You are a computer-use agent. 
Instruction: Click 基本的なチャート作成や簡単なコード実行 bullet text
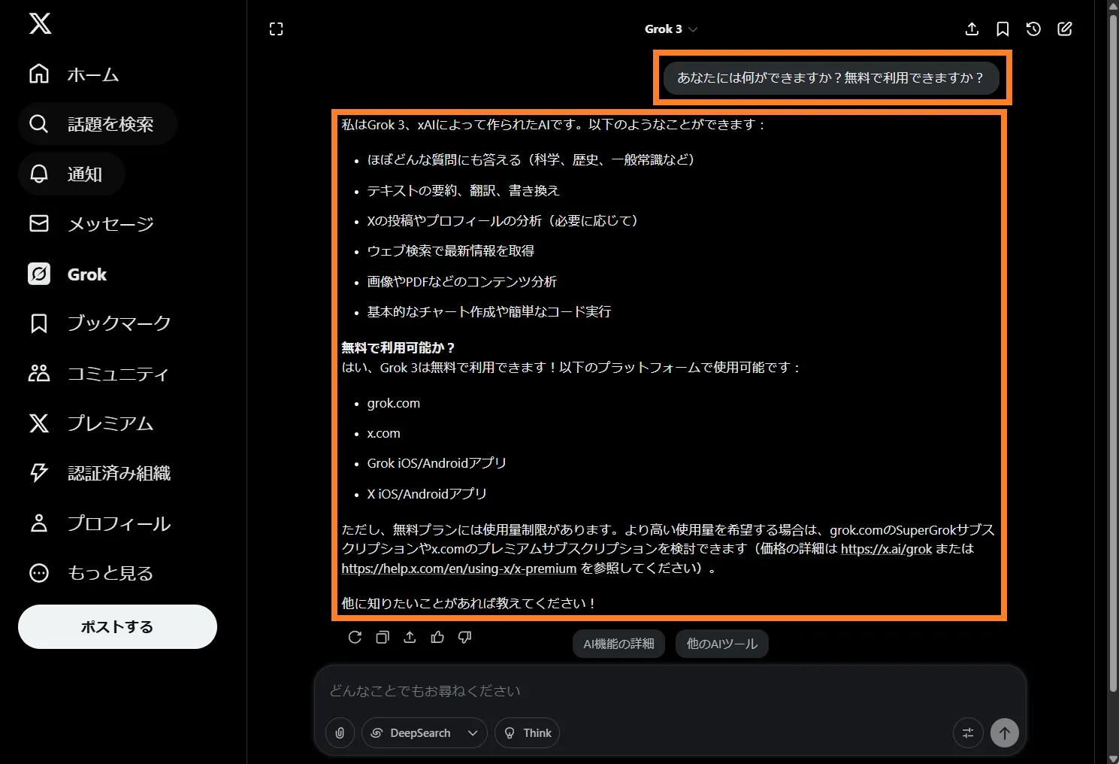(x=489, y=311)
